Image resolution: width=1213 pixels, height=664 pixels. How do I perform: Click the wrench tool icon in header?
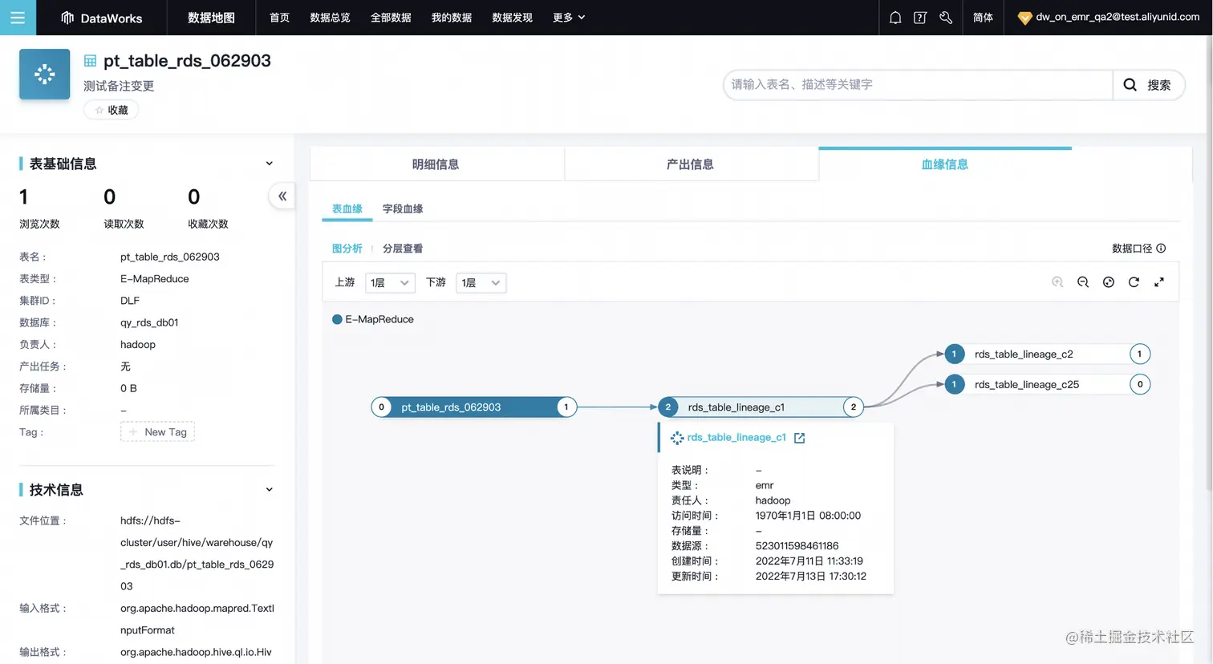point(946,18)
